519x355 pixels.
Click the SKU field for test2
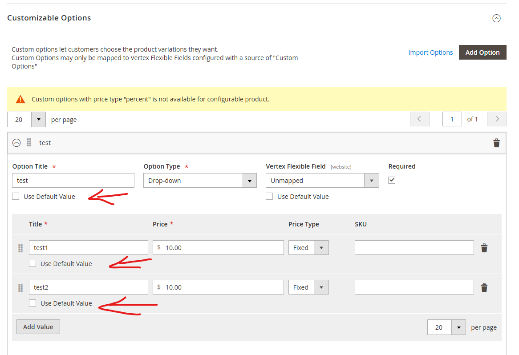click(x=414, y=287)
